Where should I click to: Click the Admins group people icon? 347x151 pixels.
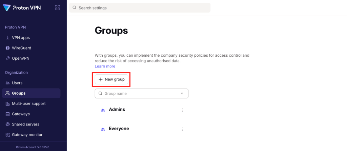103,110
